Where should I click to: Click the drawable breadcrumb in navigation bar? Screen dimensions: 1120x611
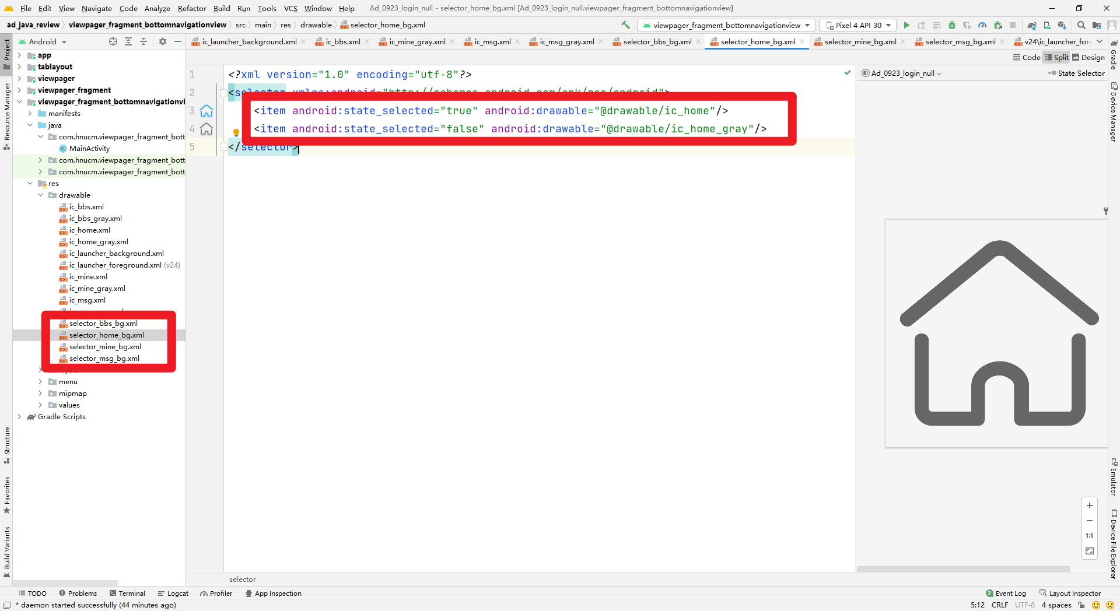[x=316, y=25]
